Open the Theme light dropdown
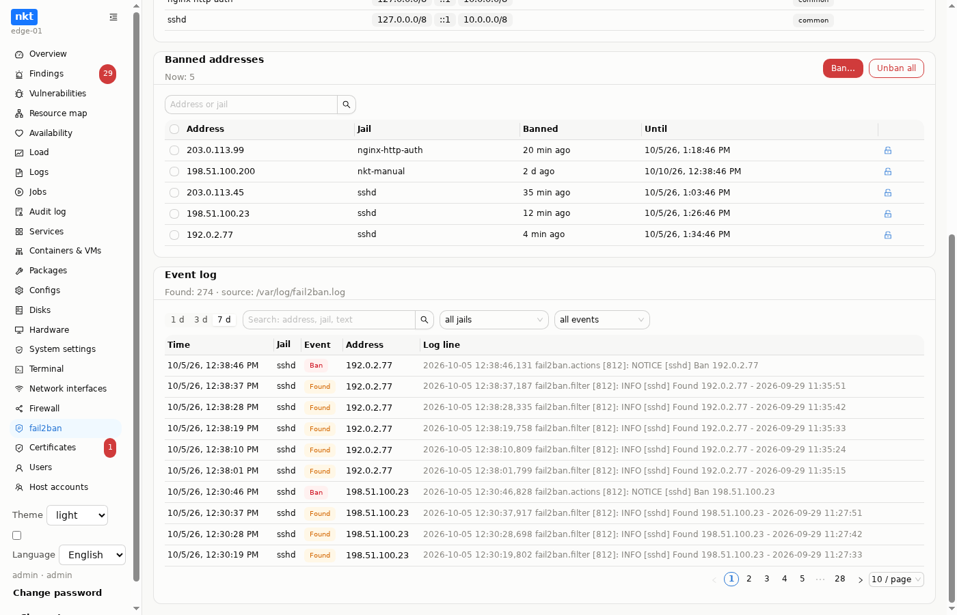The height and width of the screenshot is (615, 957). coord(77,515)
